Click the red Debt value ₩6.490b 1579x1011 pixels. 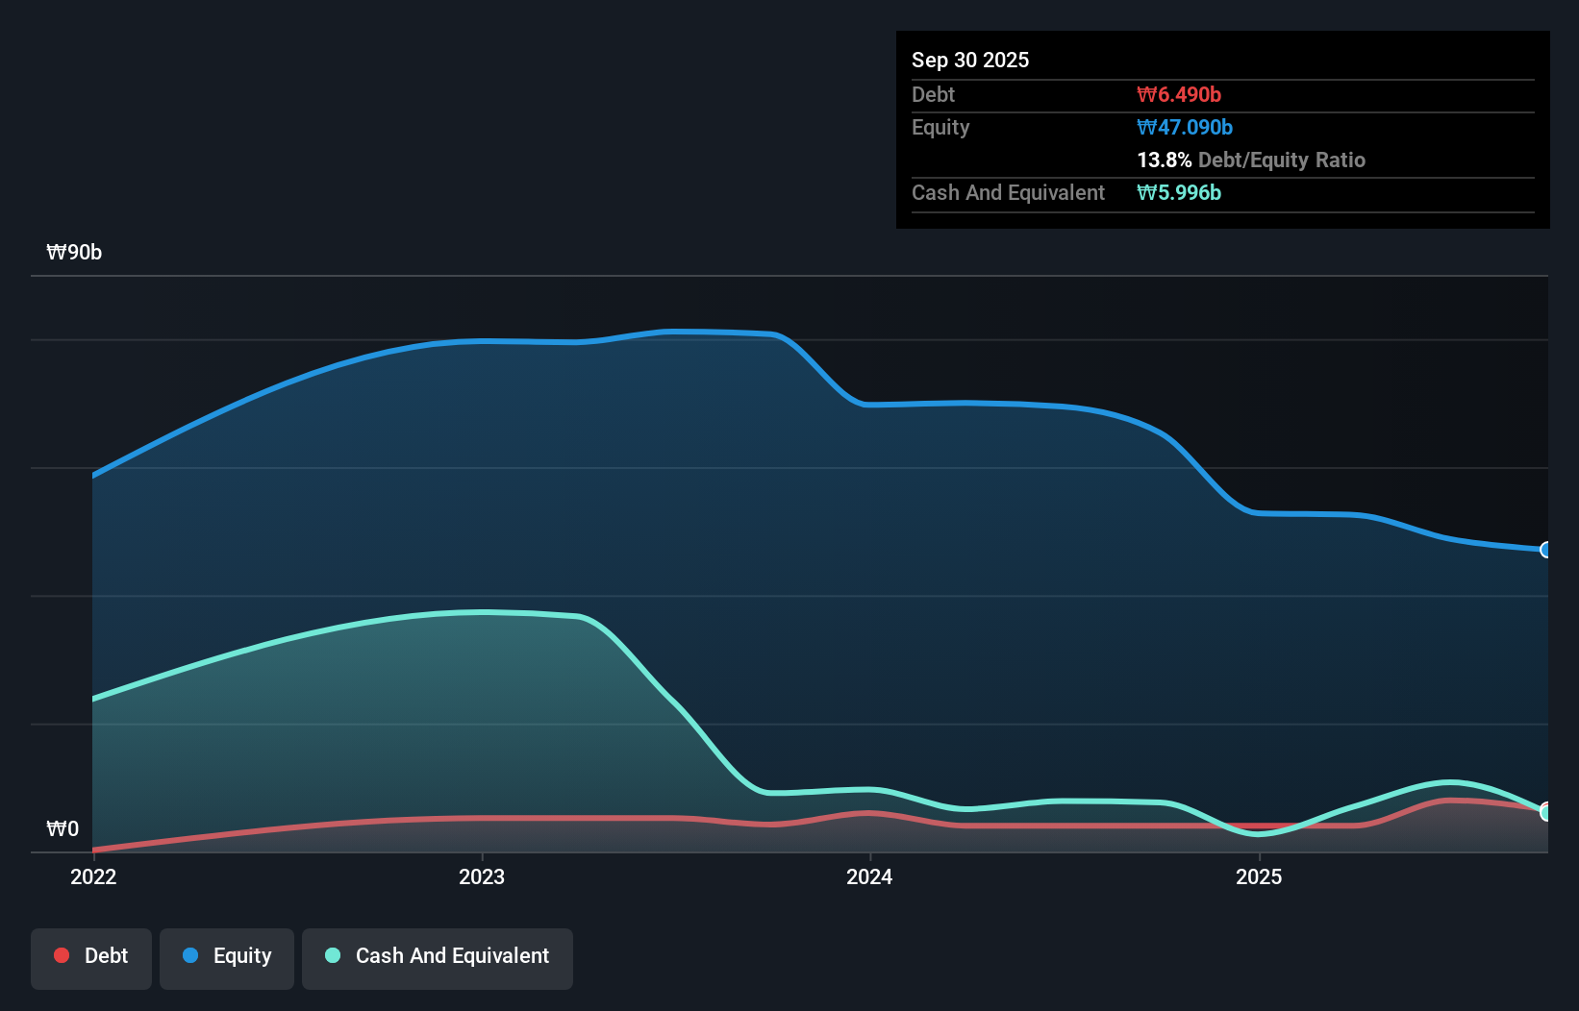(1177, 94)
